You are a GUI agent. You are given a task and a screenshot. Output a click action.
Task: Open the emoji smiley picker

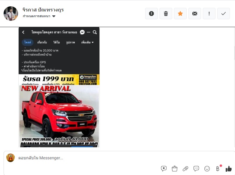[207, 169]
